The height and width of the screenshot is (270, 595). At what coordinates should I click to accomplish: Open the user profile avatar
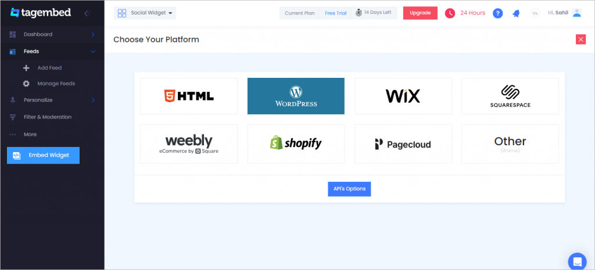pos(577,13)
